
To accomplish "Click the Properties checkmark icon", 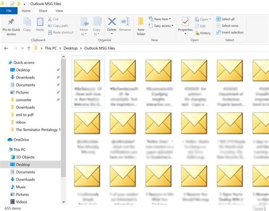I will coord(185,22).
